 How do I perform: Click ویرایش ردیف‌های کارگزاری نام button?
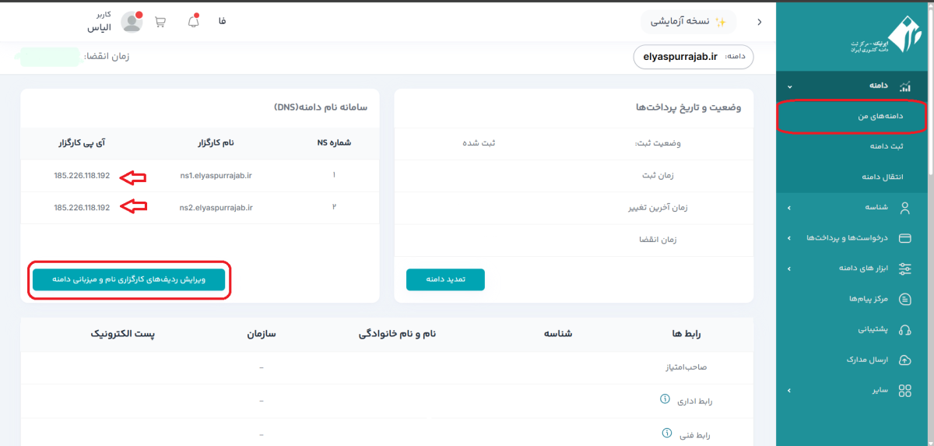pyautogui.click(x=128, y=279)
